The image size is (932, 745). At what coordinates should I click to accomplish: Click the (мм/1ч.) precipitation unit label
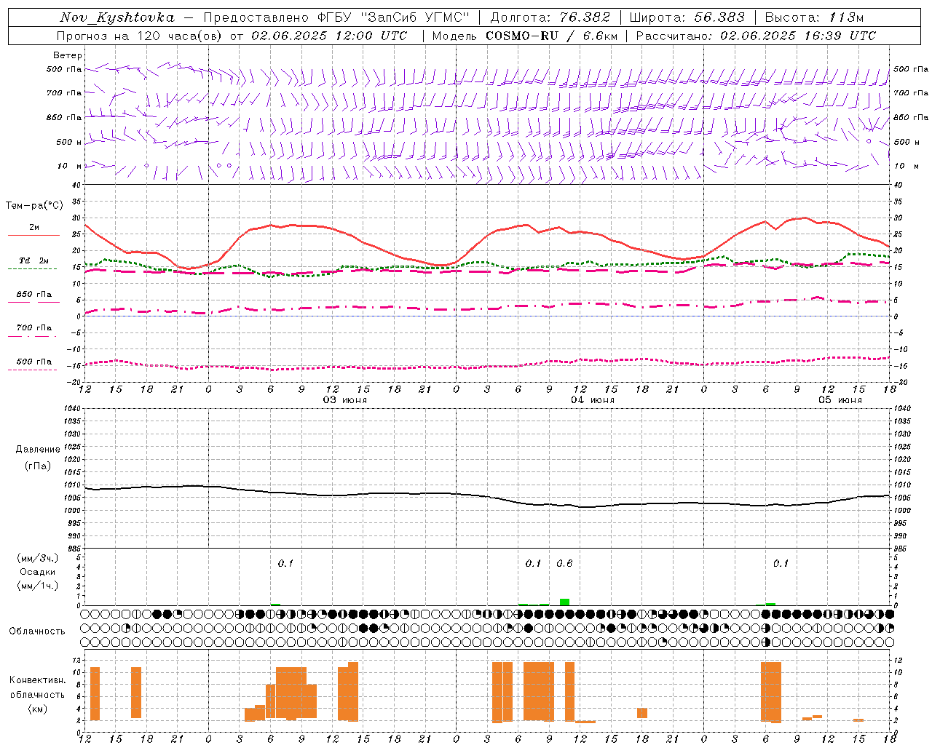tap(38, 586)
